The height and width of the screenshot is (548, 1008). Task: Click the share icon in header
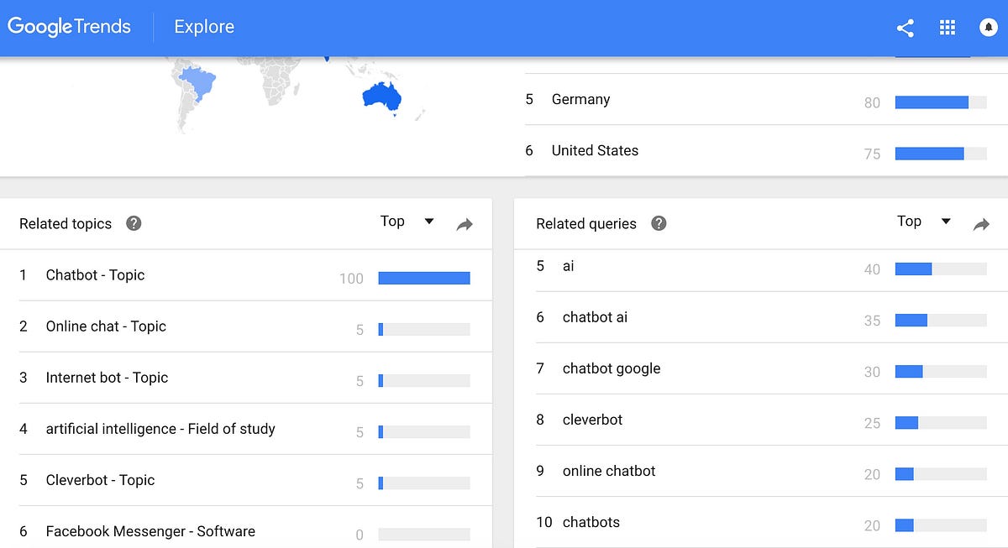pyautogui.click(x=905, y=28)
